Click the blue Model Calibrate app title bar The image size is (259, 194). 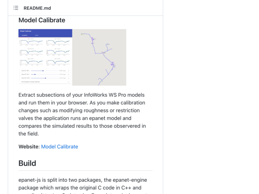pos(45,31)
